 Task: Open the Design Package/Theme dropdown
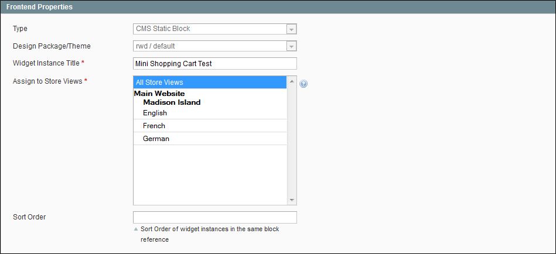[x=215, y=46]
